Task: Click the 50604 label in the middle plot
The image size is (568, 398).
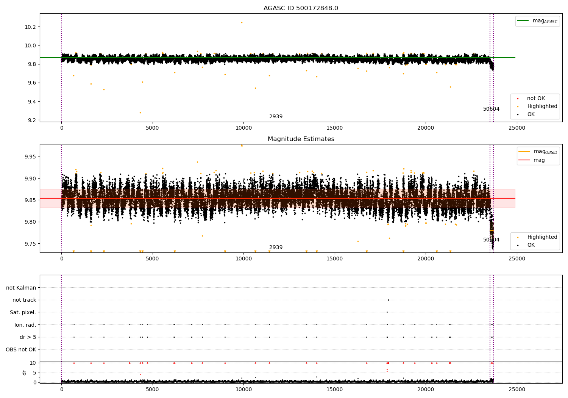Action: (491, 240)
